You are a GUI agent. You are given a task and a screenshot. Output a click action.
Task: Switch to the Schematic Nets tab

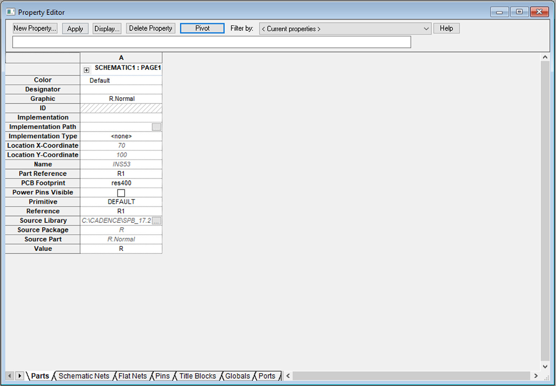(84, 376)
